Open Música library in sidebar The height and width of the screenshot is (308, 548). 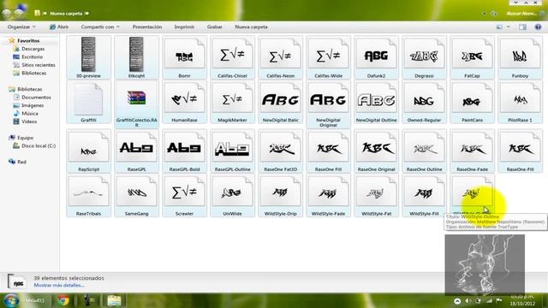click(30, 114)
